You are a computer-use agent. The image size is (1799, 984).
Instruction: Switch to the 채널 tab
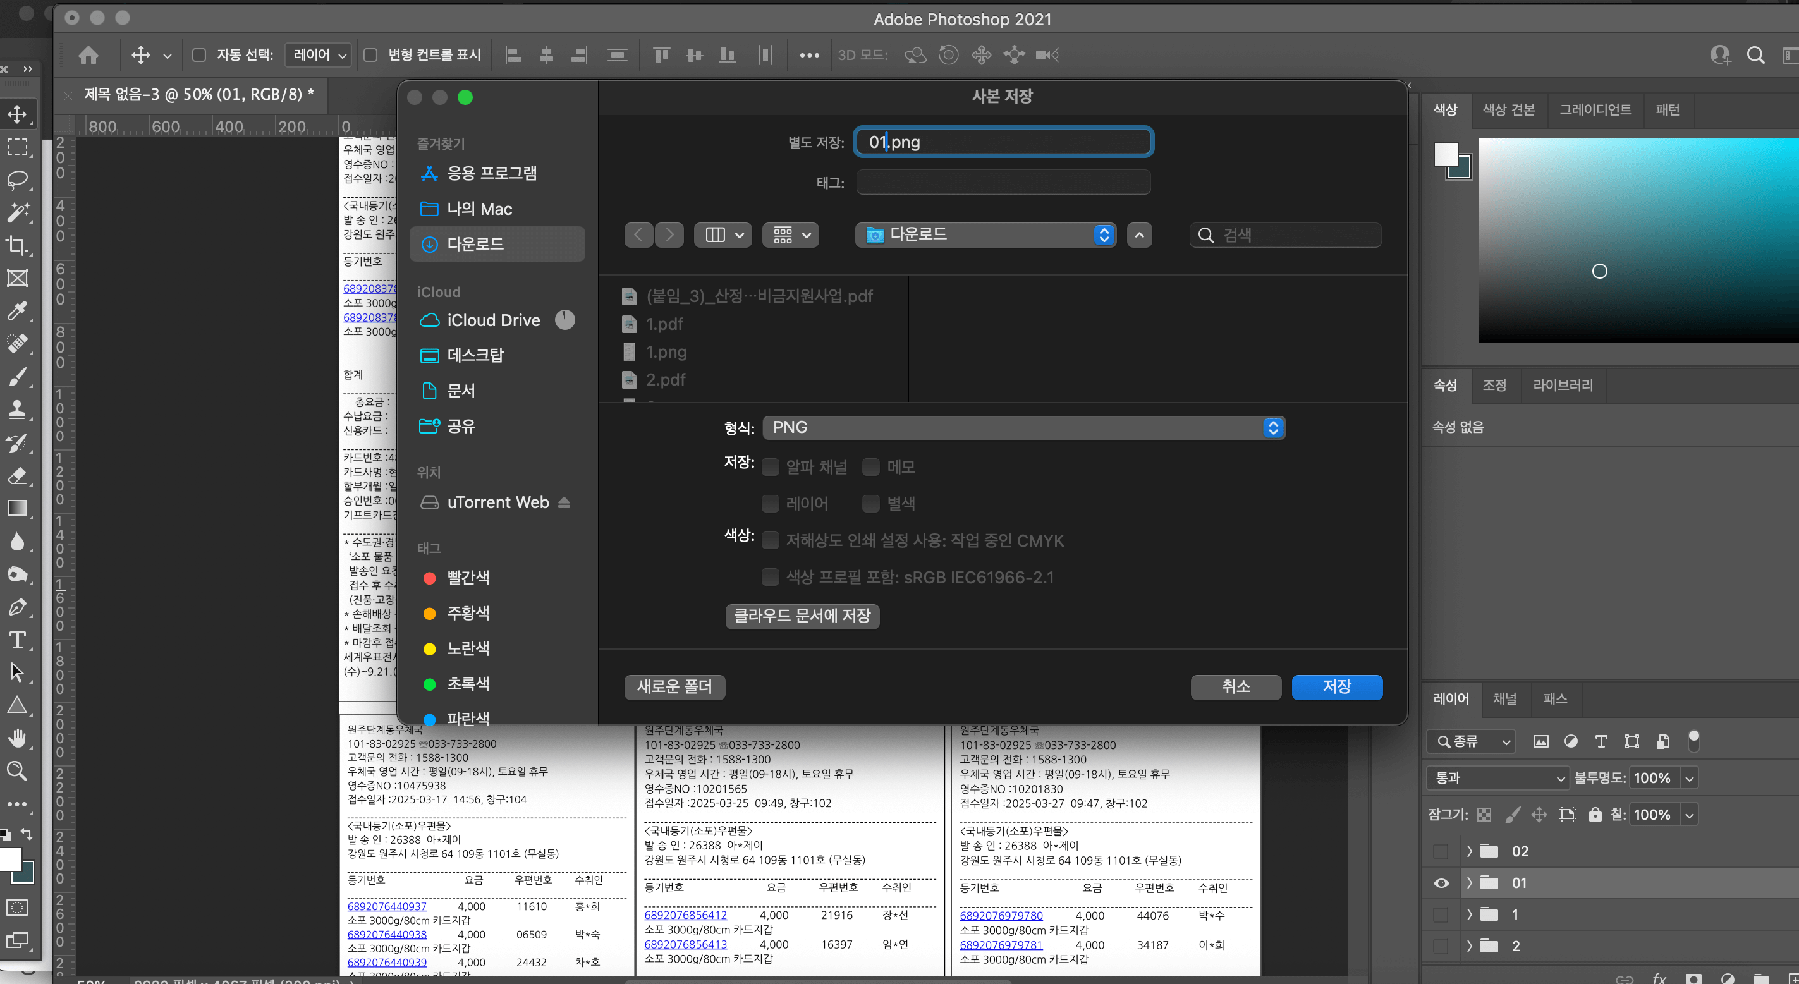click(x=1504, y=698)
